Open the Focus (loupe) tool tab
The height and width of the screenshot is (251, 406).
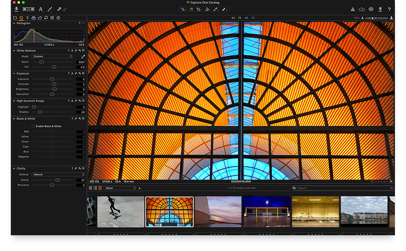coord(45,17)
